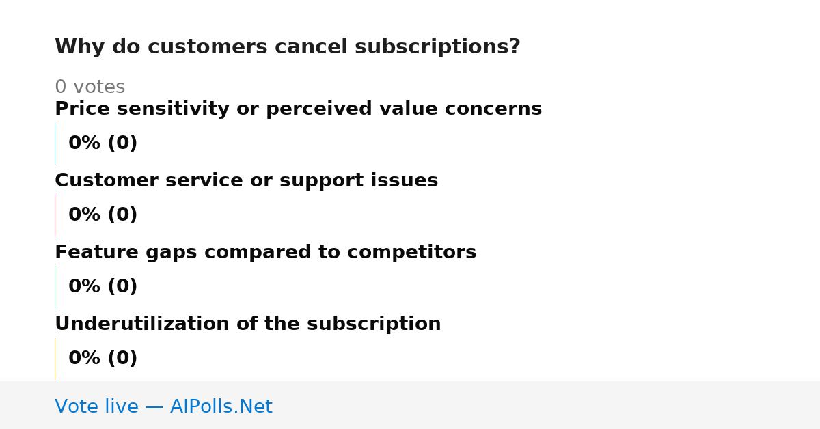This screenshot has width=820, height=429.
Task: Click the 0% (0) result for Customer service
Action: click(102, 215)
